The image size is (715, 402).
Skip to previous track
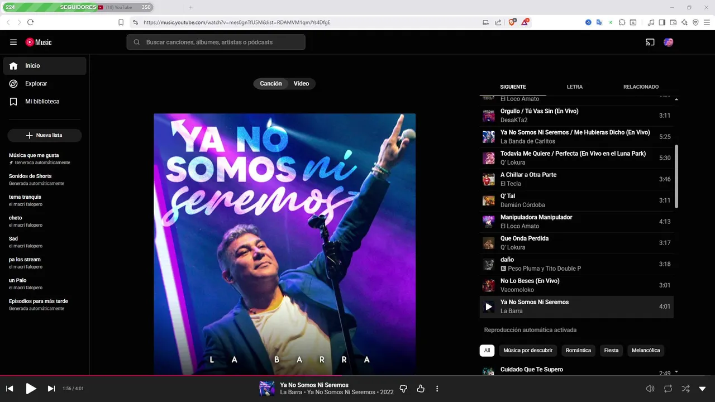pyautogui.click(x=9, y=389)
